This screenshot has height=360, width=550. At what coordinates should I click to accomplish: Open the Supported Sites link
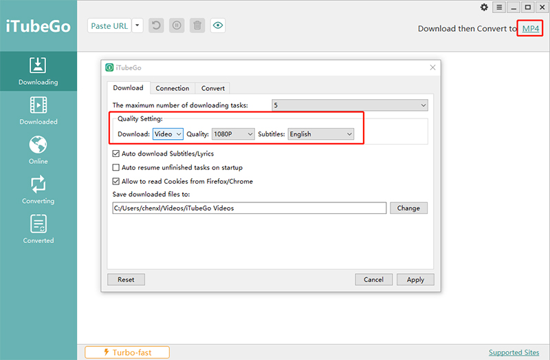tap(514, 352)
